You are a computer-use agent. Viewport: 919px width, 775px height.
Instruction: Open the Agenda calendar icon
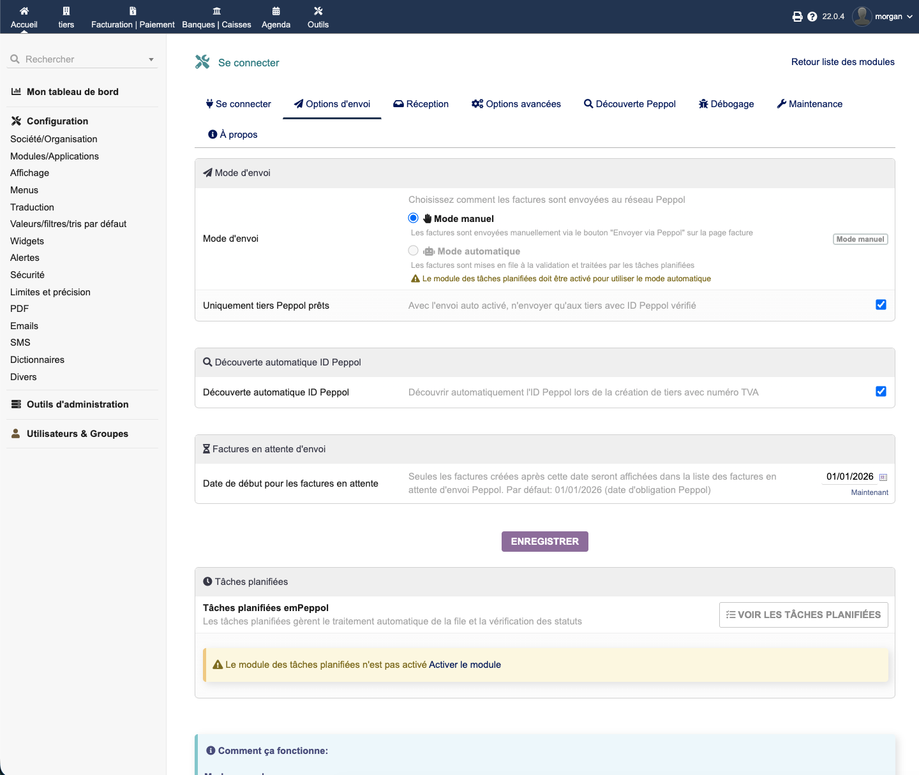pos(276,11)
